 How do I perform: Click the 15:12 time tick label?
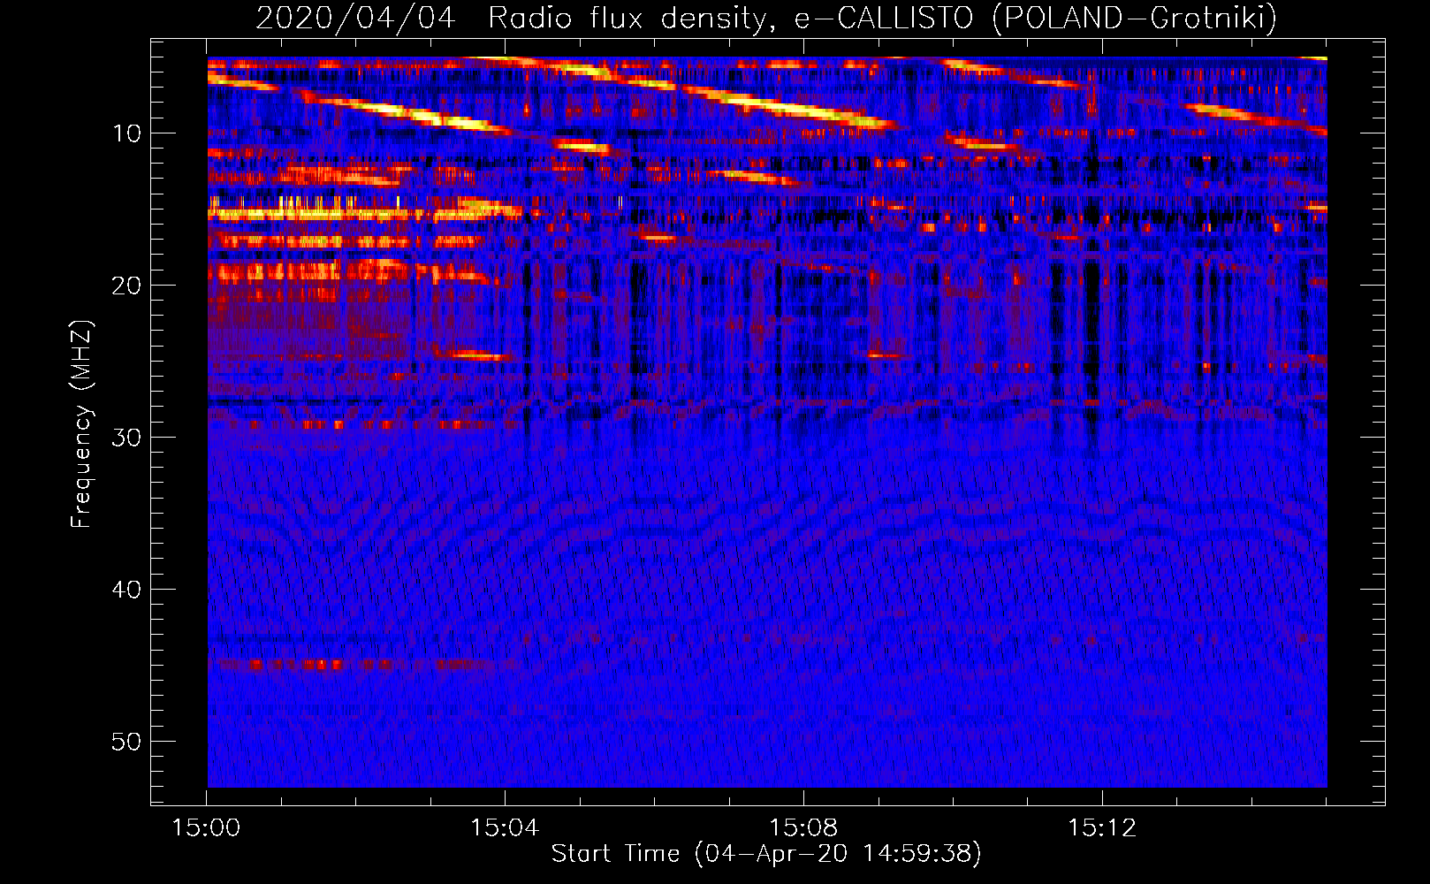1102,827
